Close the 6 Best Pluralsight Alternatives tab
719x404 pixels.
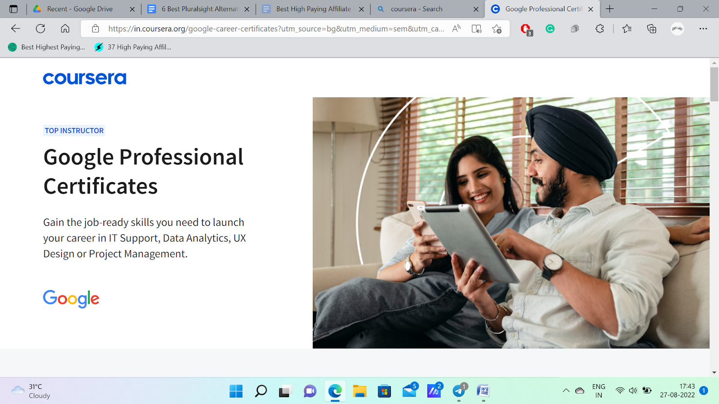[247, 9]
